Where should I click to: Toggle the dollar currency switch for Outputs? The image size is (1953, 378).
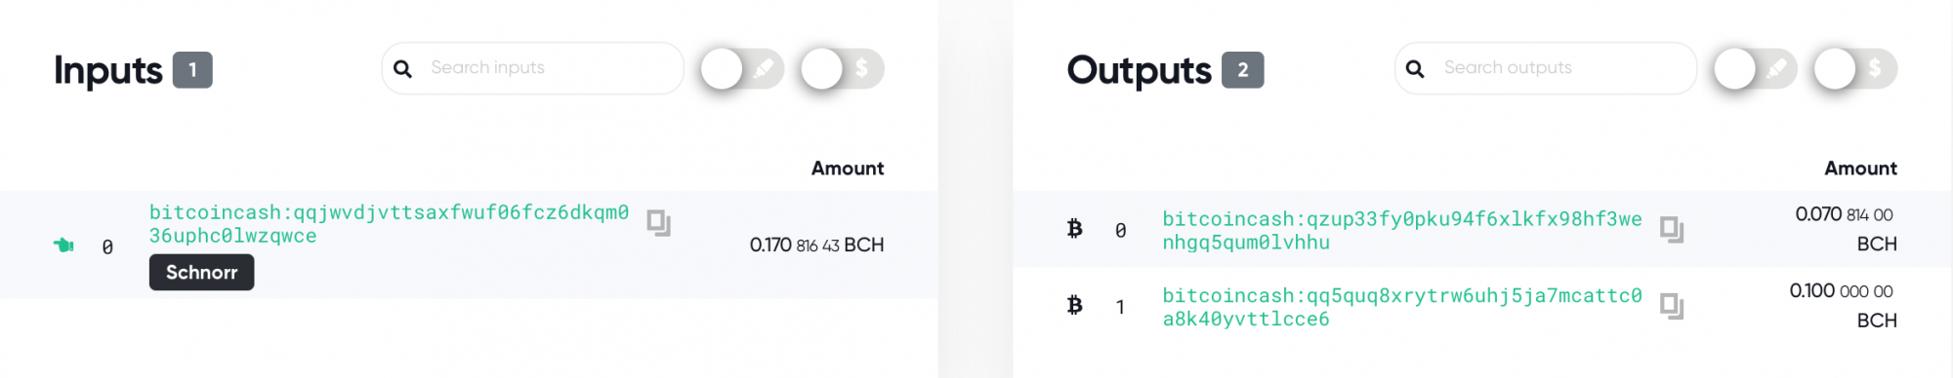(x=1855, y=68)
